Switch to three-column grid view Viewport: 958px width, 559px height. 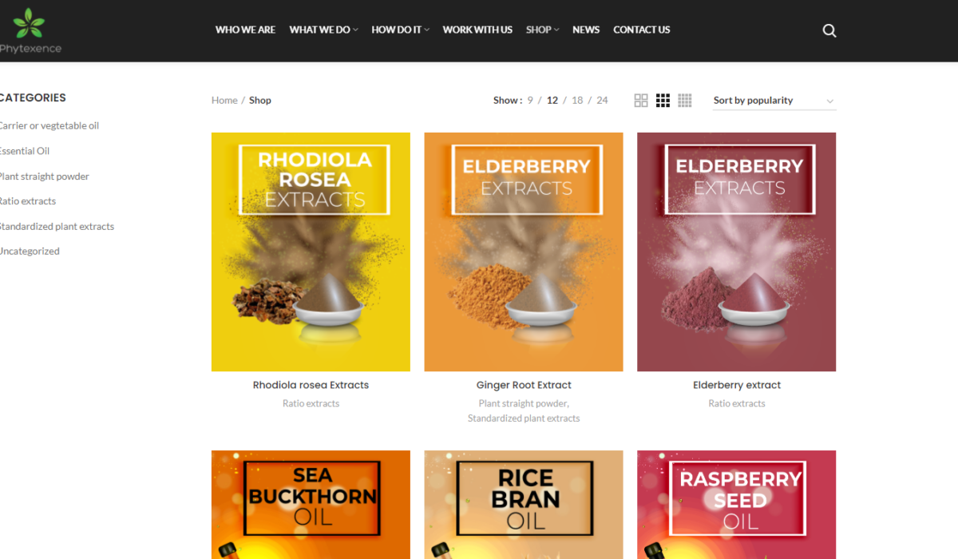click(663, 101)
